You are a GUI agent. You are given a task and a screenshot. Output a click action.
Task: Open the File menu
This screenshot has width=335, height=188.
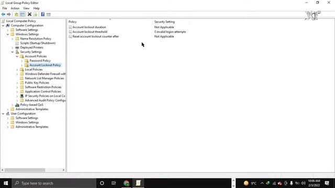point(5,8)
